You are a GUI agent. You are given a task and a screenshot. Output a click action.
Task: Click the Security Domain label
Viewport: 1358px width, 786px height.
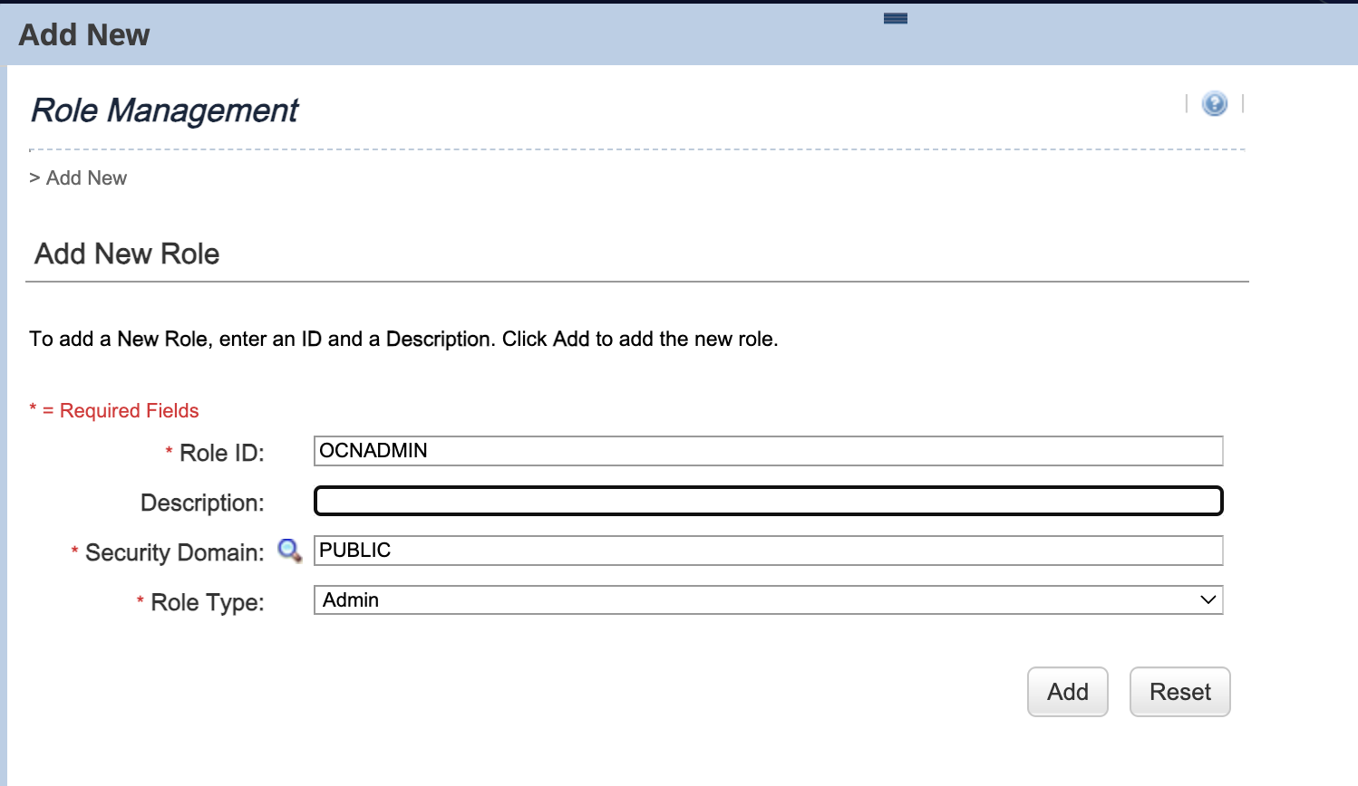click(174, 552)
